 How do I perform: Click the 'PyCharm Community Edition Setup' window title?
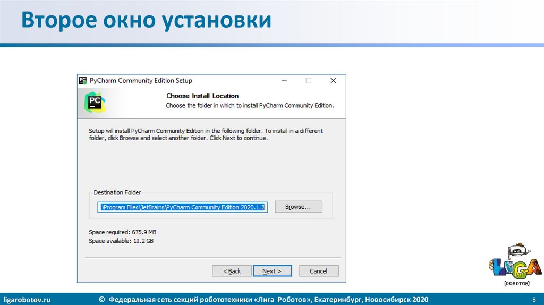coord(141,80)
